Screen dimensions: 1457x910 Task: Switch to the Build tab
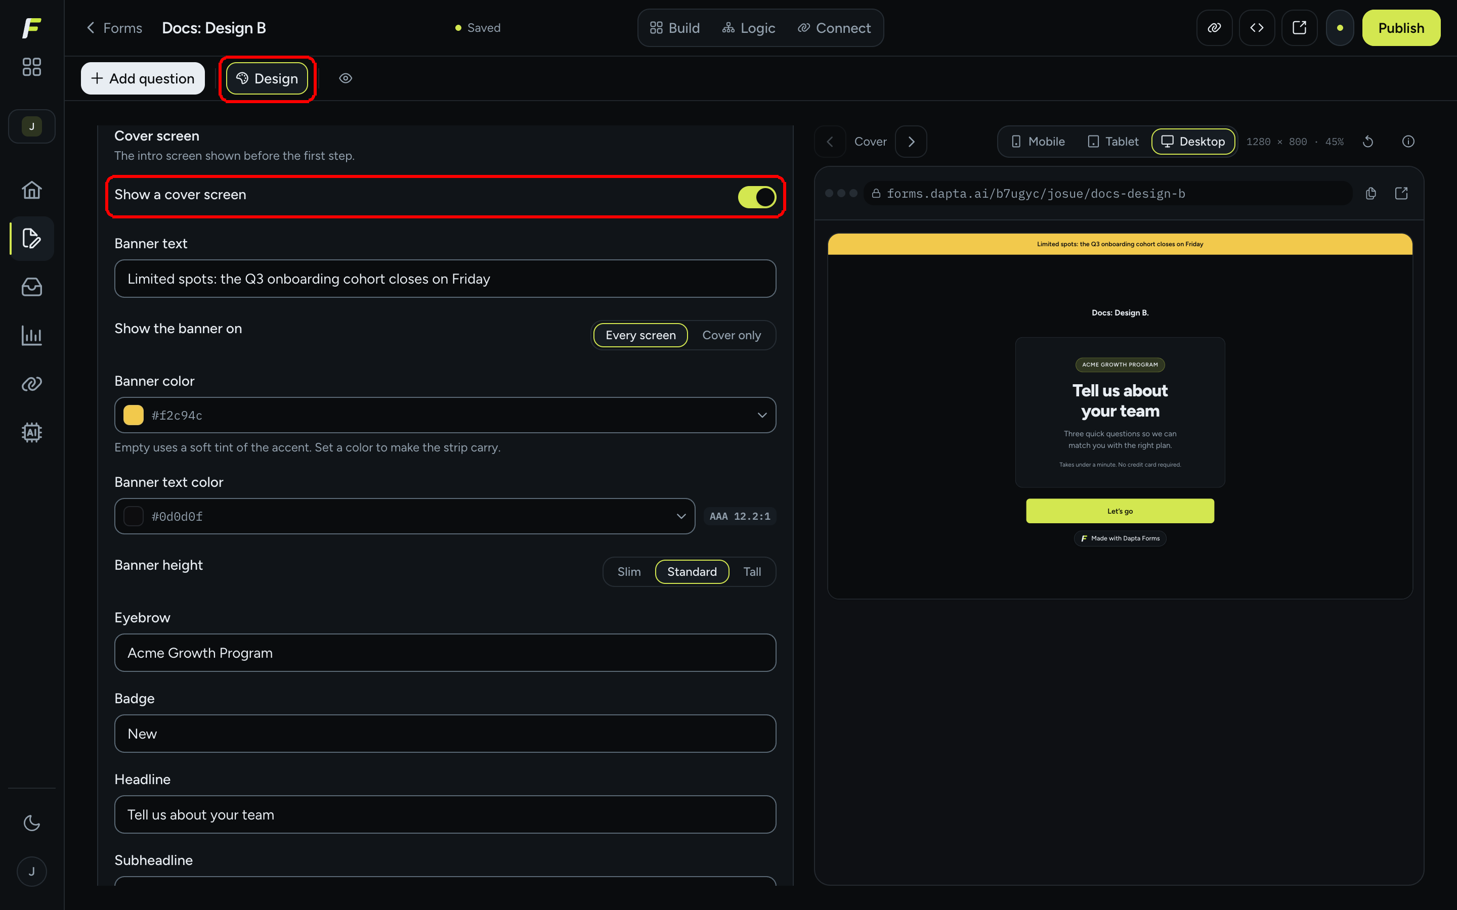pyautogui.click(x=674, y=28)
